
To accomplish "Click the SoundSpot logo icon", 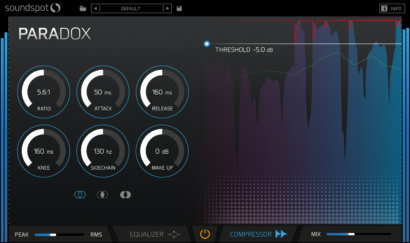I will 56,8.
